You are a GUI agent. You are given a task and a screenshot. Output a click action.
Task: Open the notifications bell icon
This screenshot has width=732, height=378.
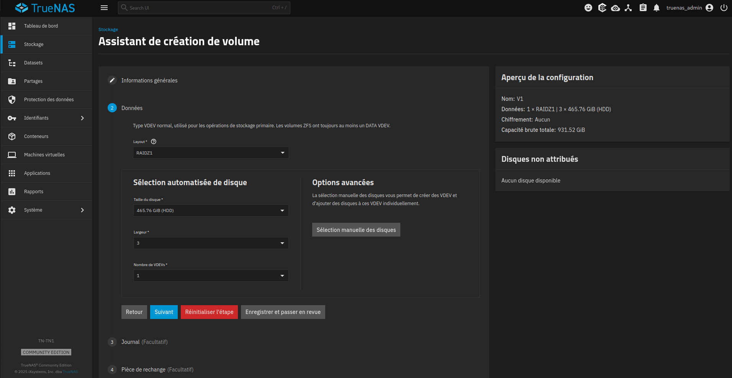point(657,8)
